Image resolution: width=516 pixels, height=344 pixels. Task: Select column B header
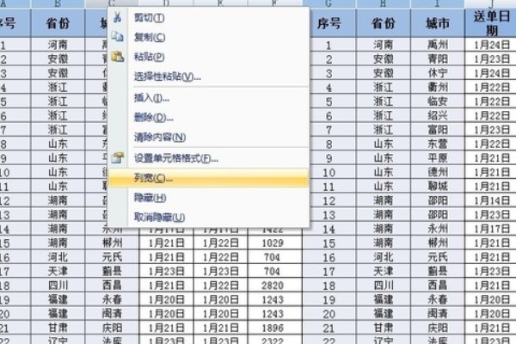click(x=58, y=3)
